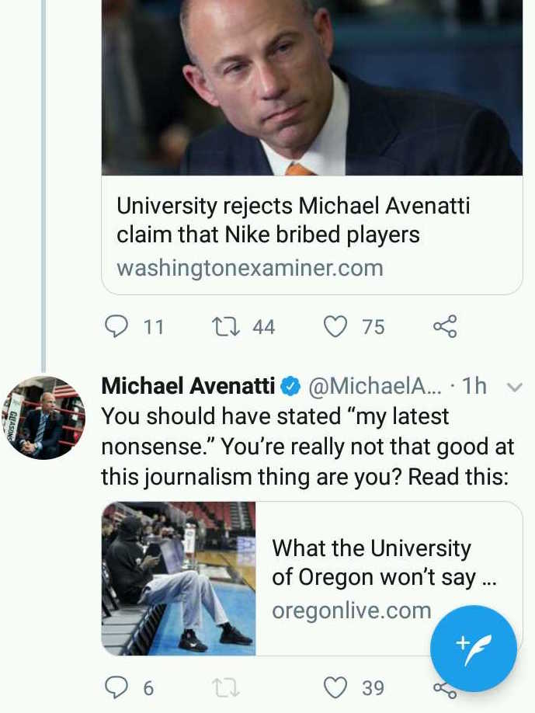Reply to Michael Avenatti's tweet

tap(116, 687)
